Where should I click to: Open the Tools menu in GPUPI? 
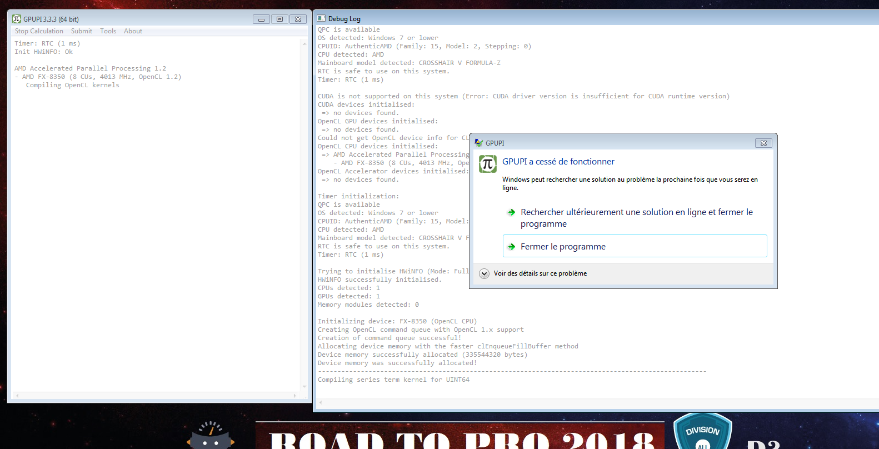click(x=108, y=31)
